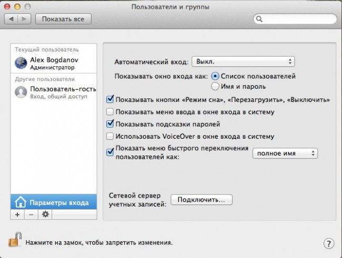Screen dimensions: 342x258
Task: Select Имя и пароль radio button
Action: click(215, 86)
